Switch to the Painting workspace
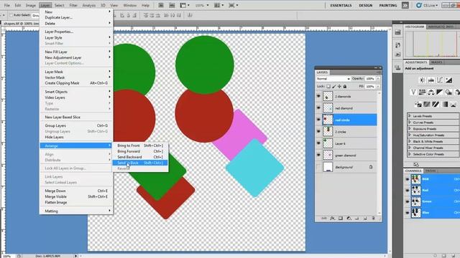Screen dimensions: 460x258 pos(388,5)
